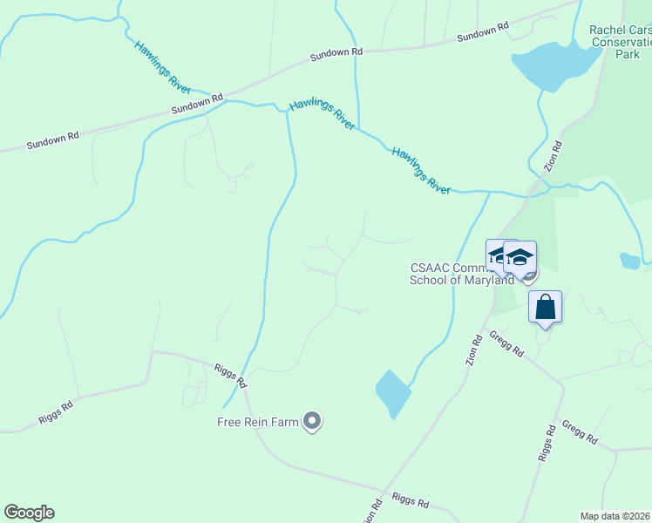Click the small pond east of school
This screenshot has width=652, height=523.
tap(630, 261)
